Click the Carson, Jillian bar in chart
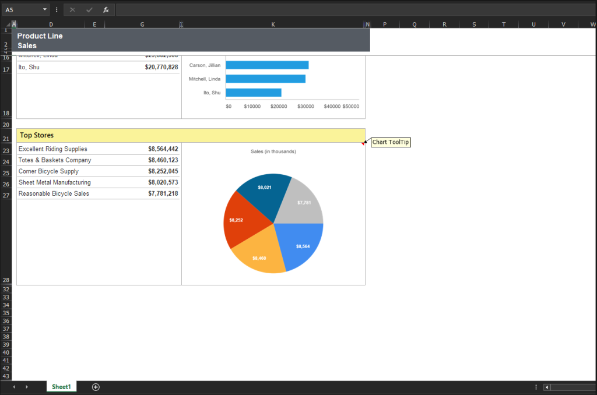Viewport: 597px width, 395px height. pyautogui.click(x=267, y=65)
